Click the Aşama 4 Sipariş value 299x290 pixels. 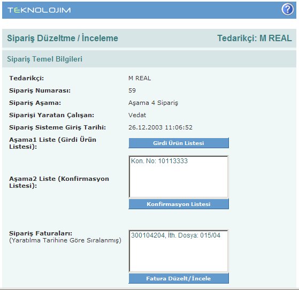(153, 103)
